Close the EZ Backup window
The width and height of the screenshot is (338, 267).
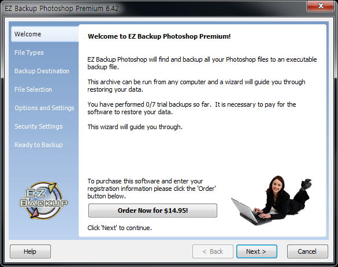(x=320, y=6)
